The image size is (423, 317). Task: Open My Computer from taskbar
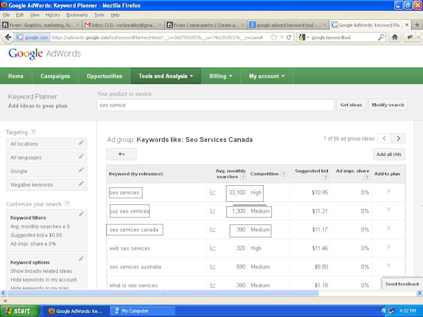click(x=142, y=311)
